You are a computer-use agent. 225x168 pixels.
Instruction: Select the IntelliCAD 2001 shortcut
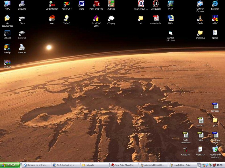pyautogui.click(x=96, y=18)
